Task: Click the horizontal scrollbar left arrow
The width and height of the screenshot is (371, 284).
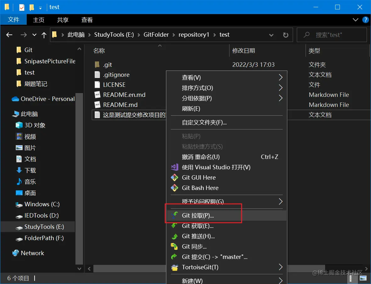Action: (89, 268)
